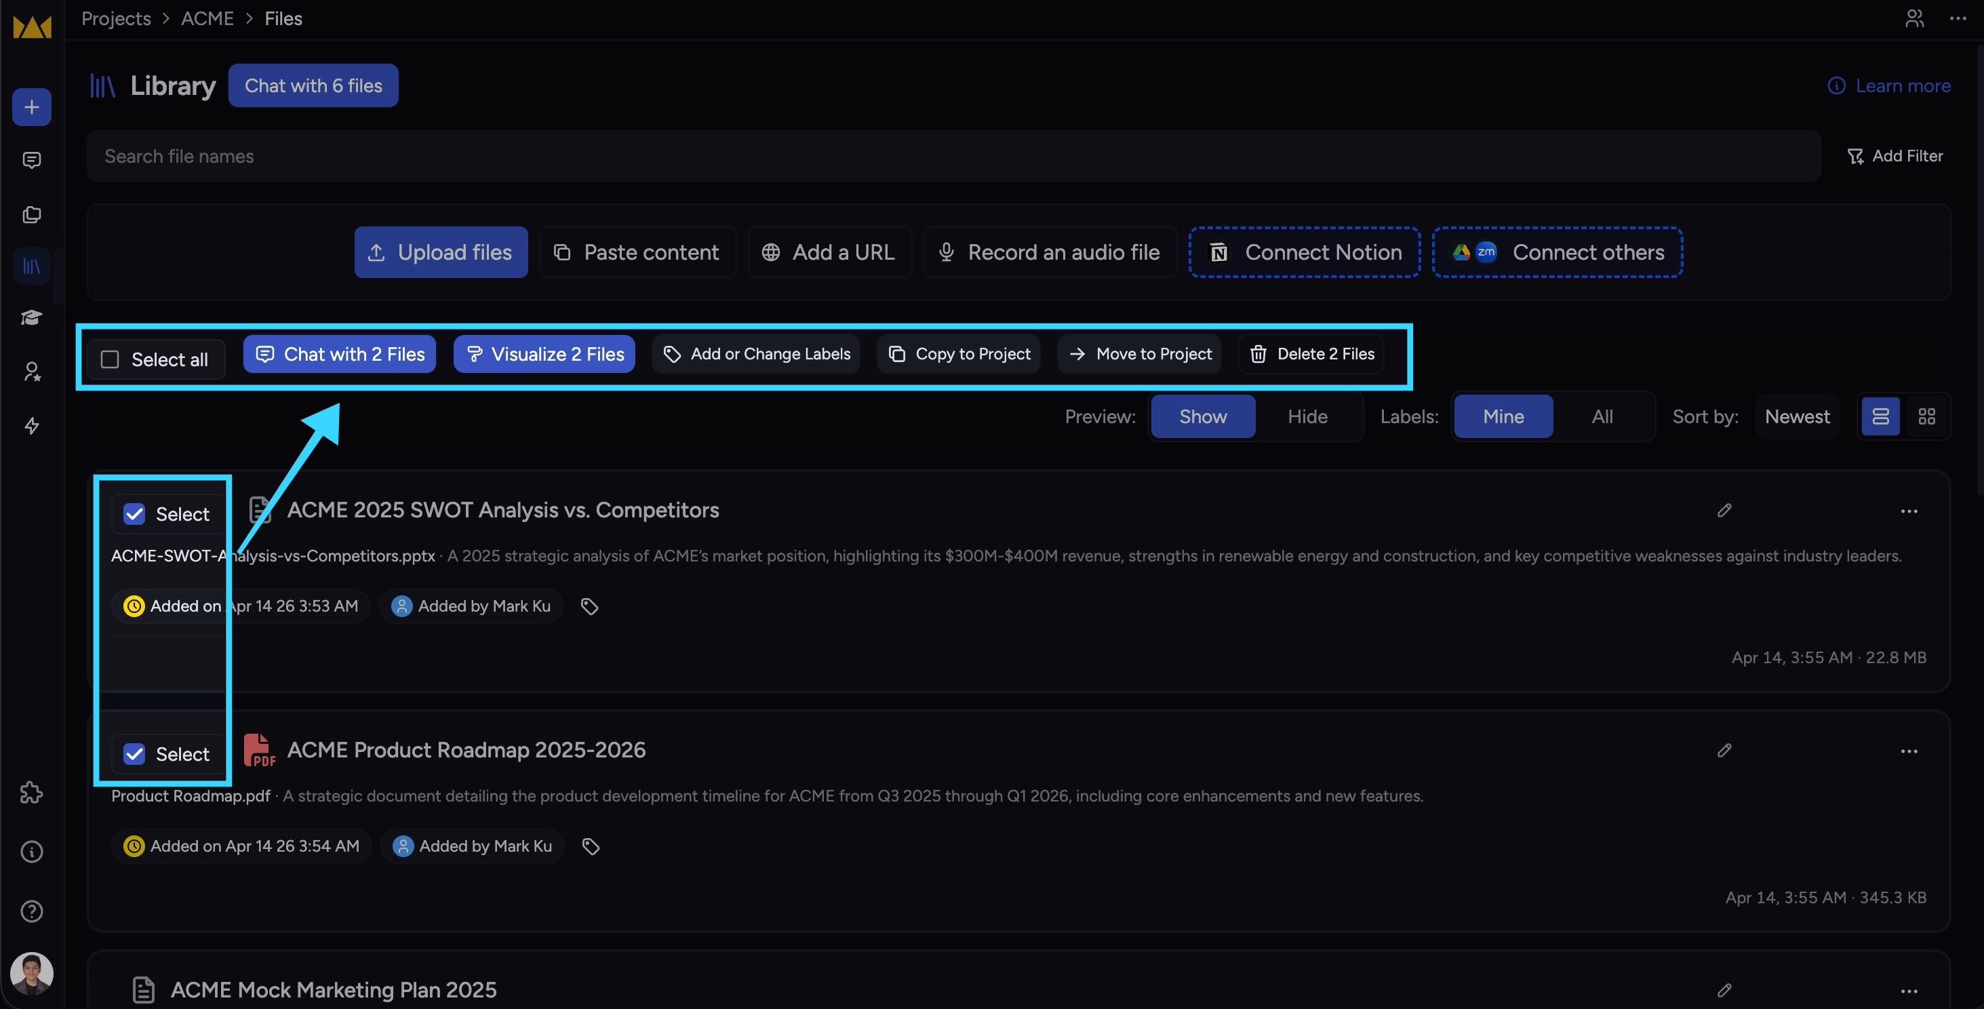Click the Paste content button
Viewport: 1984px width, 1009px height.
tap(637, 253)
